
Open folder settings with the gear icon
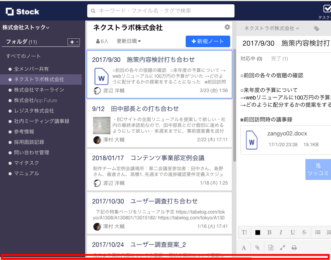[x=227, y=27]
